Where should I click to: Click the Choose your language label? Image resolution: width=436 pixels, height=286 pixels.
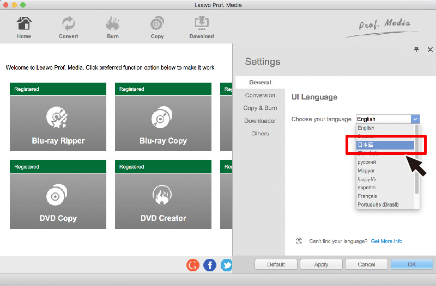pos(322,119)
